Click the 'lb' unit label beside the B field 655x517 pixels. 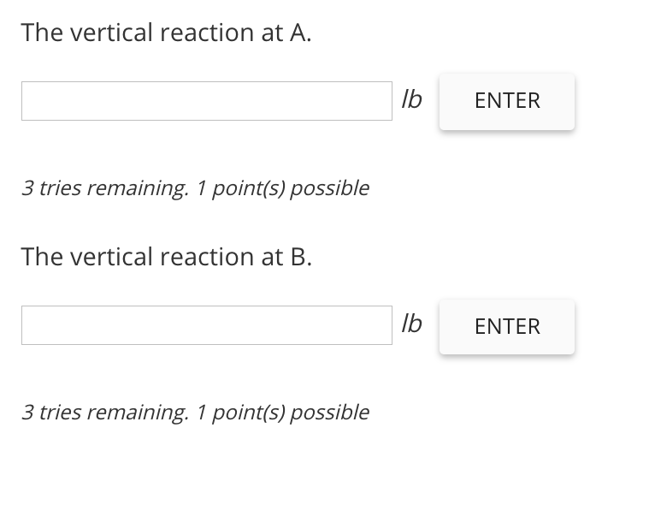coord(411,324)
